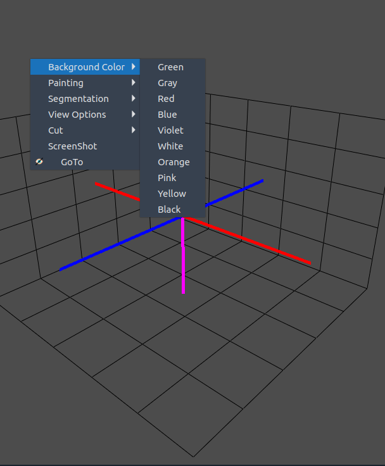The image size is (385, 466).
Task: Open the View Options menu entry
Action: 85,115
